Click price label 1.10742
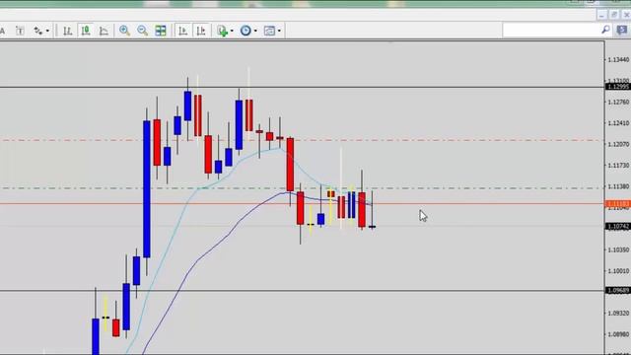631x355 pixels. [618, 227]
